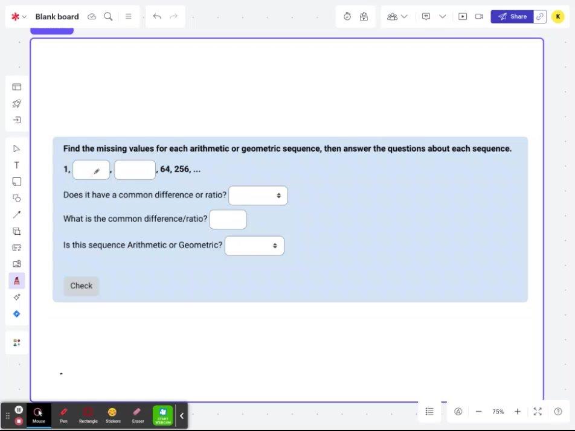Select the sticky note tool
Viewport: 575px width, 431px height.
(16, 181)
